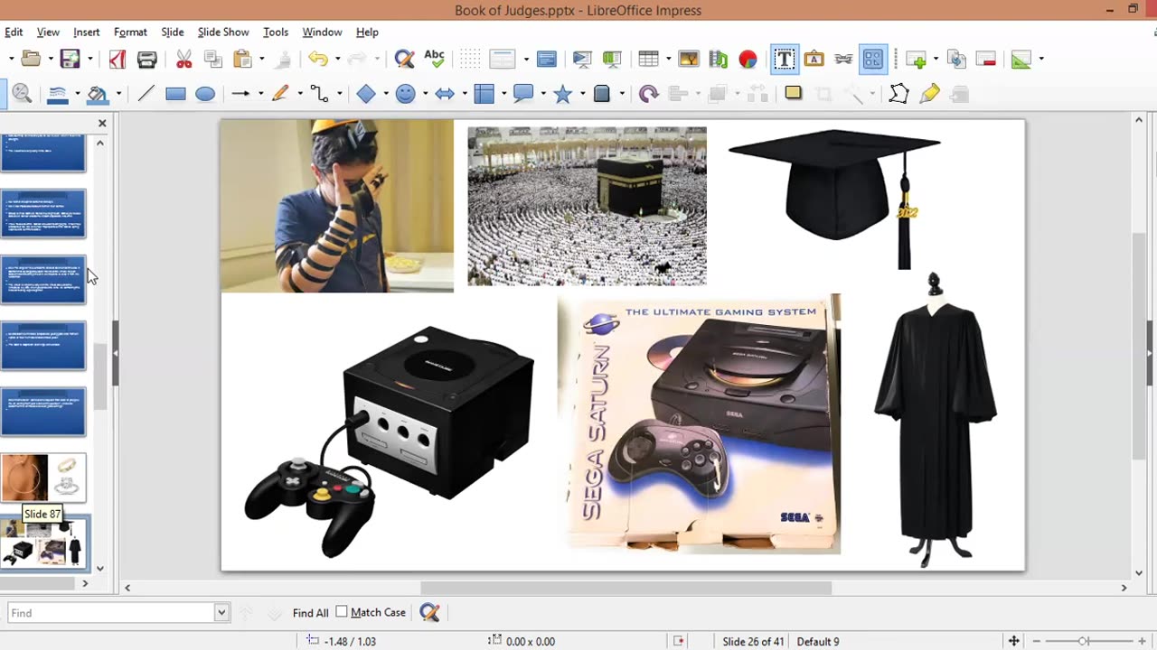Open the Format menu

click(130, 32)
